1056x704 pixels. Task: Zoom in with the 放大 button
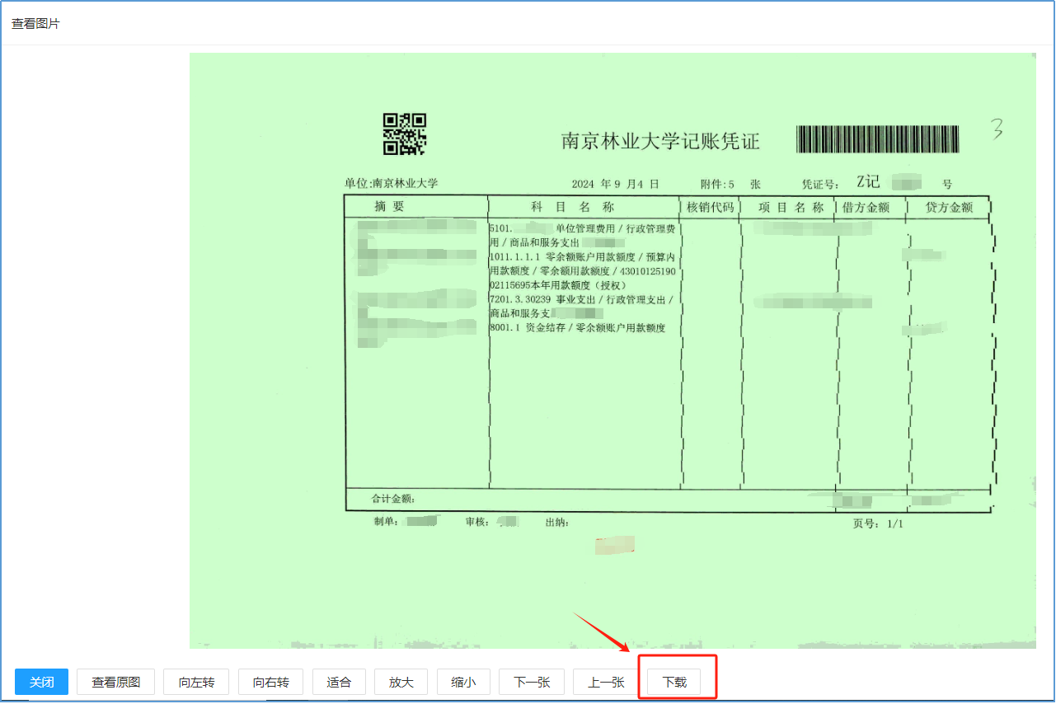click(401, 682)
